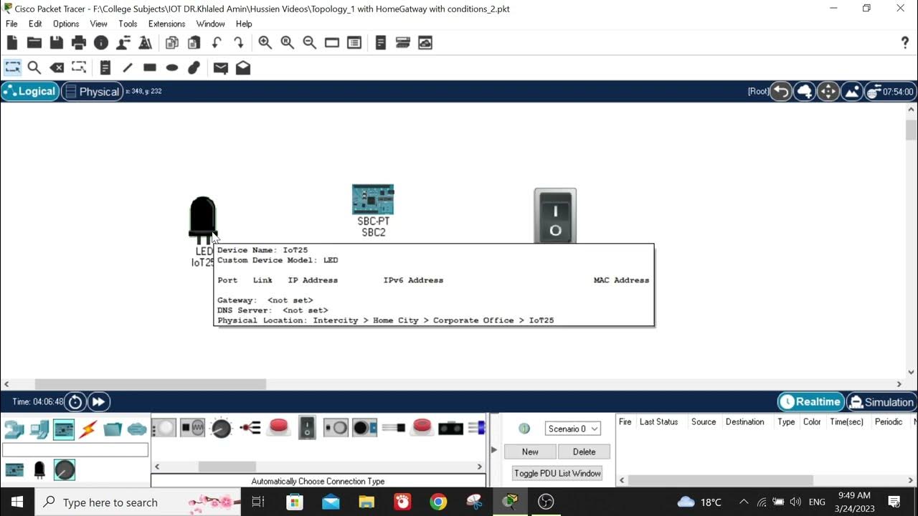918x516 pixels.
Task: Click the workspace horizontal scrollbar thumb
Action: coord(151,384)
